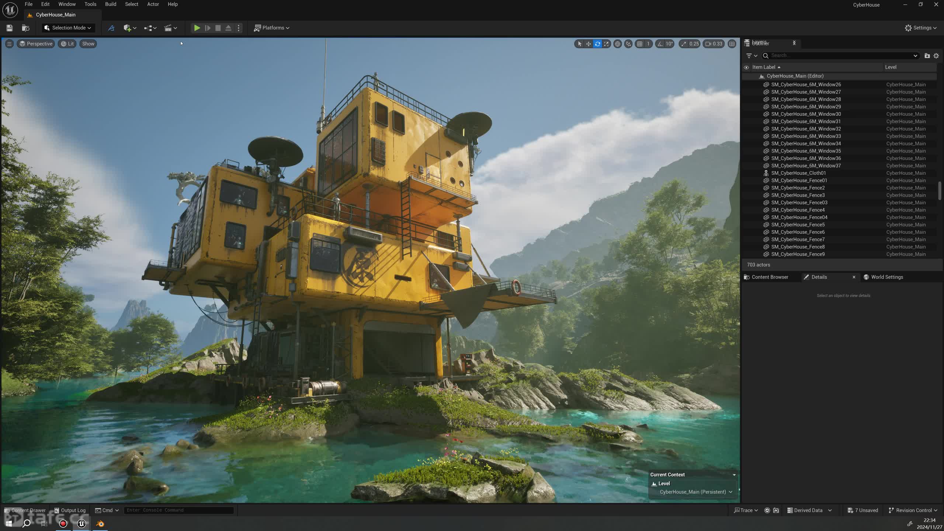
Task: Open the Settings dropdown
Action: coord(921,28)
